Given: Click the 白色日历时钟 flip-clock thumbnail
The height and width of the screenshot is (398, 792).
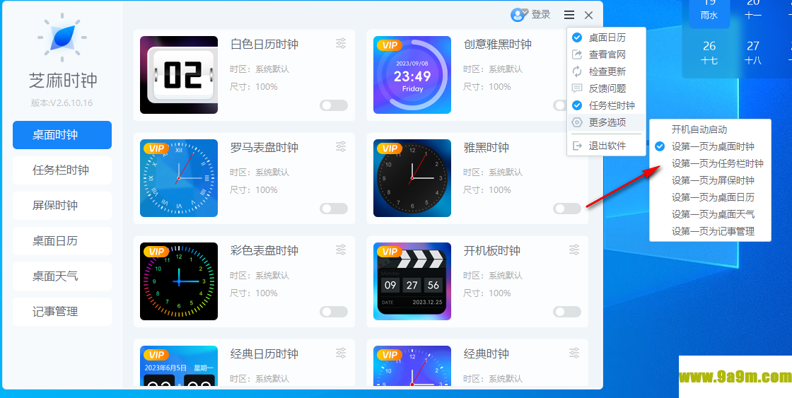Looking at the screenshot, I should pos(179,75).
